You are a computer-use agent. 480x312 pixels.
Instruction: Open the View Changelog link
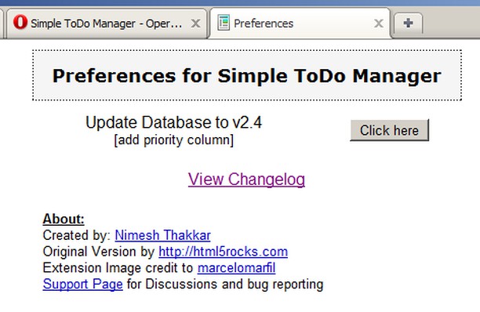coord(246,180)
